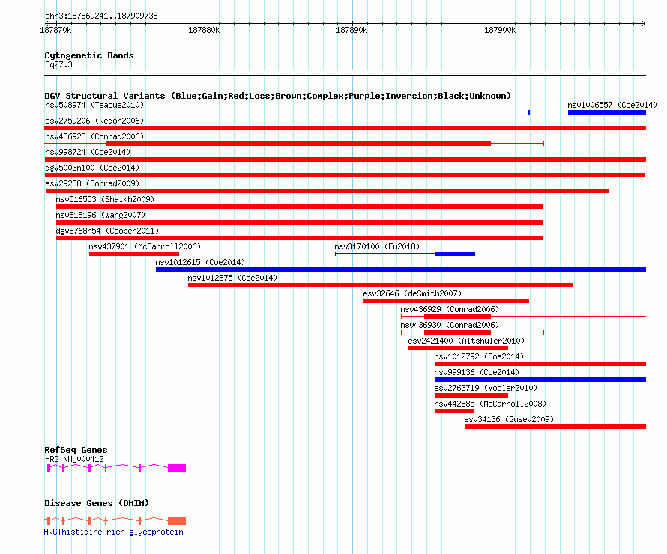Open esv2421400 (Altshuler2010) label
667x554 pixels.
coord(466,341)
